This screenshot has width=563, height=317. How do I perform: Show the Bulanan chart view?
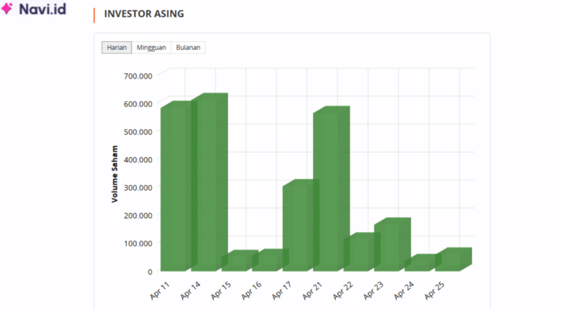[x=188, y=48]
